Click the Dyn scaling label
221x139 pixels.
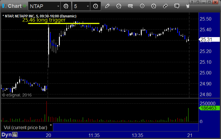(7, 135)
